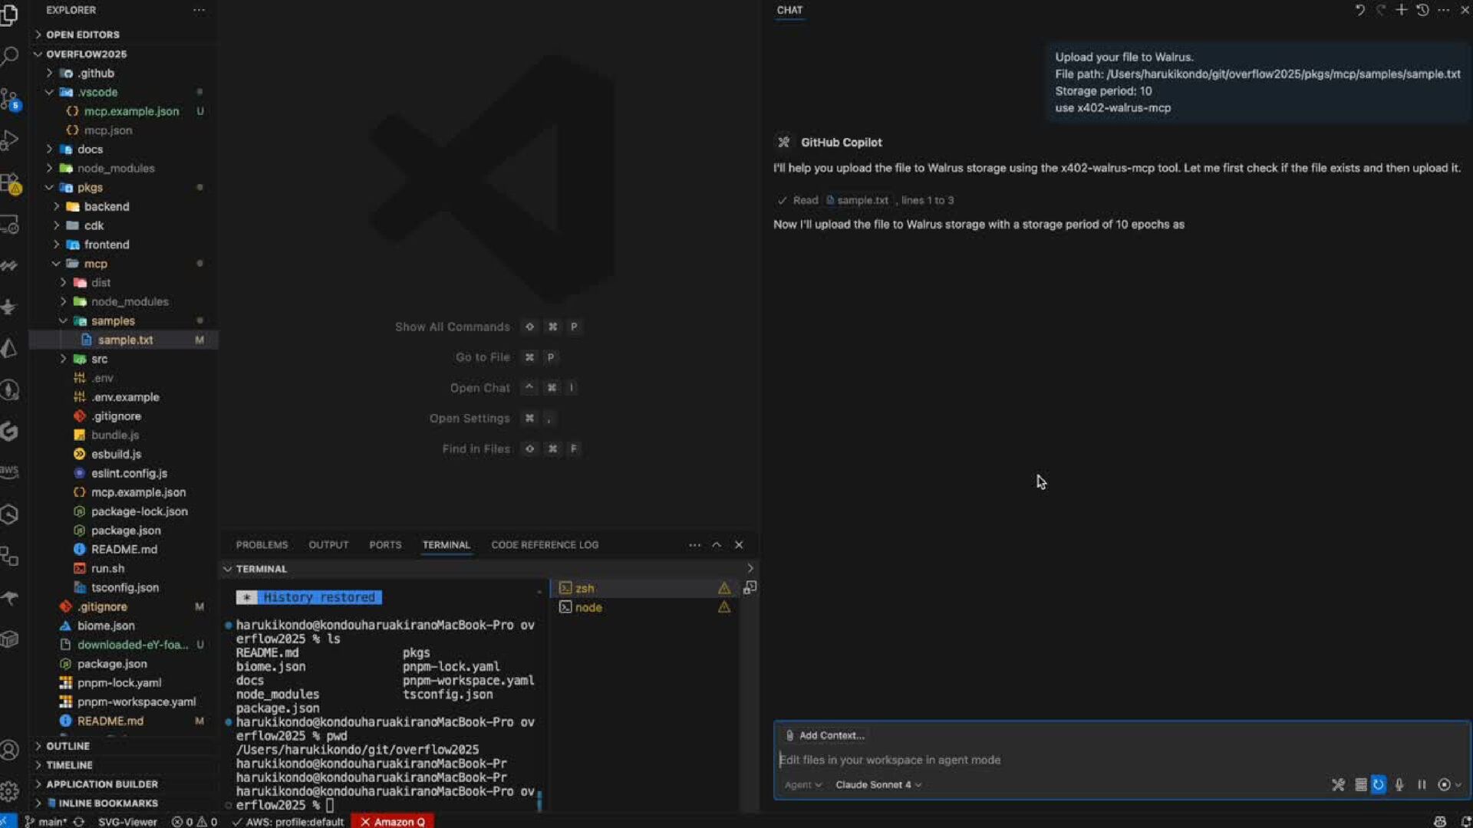This screenshot has height=828, width=1473.
Task: Maximize terminal panel with up chevron
Action: [717, 545]
